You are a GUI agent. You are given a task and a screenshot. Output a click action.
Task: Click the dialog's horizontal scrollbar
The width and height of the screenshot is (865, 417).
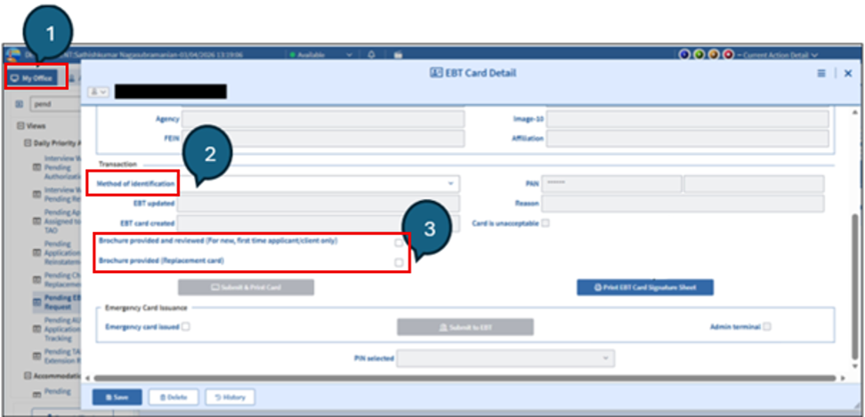(465, 379)
